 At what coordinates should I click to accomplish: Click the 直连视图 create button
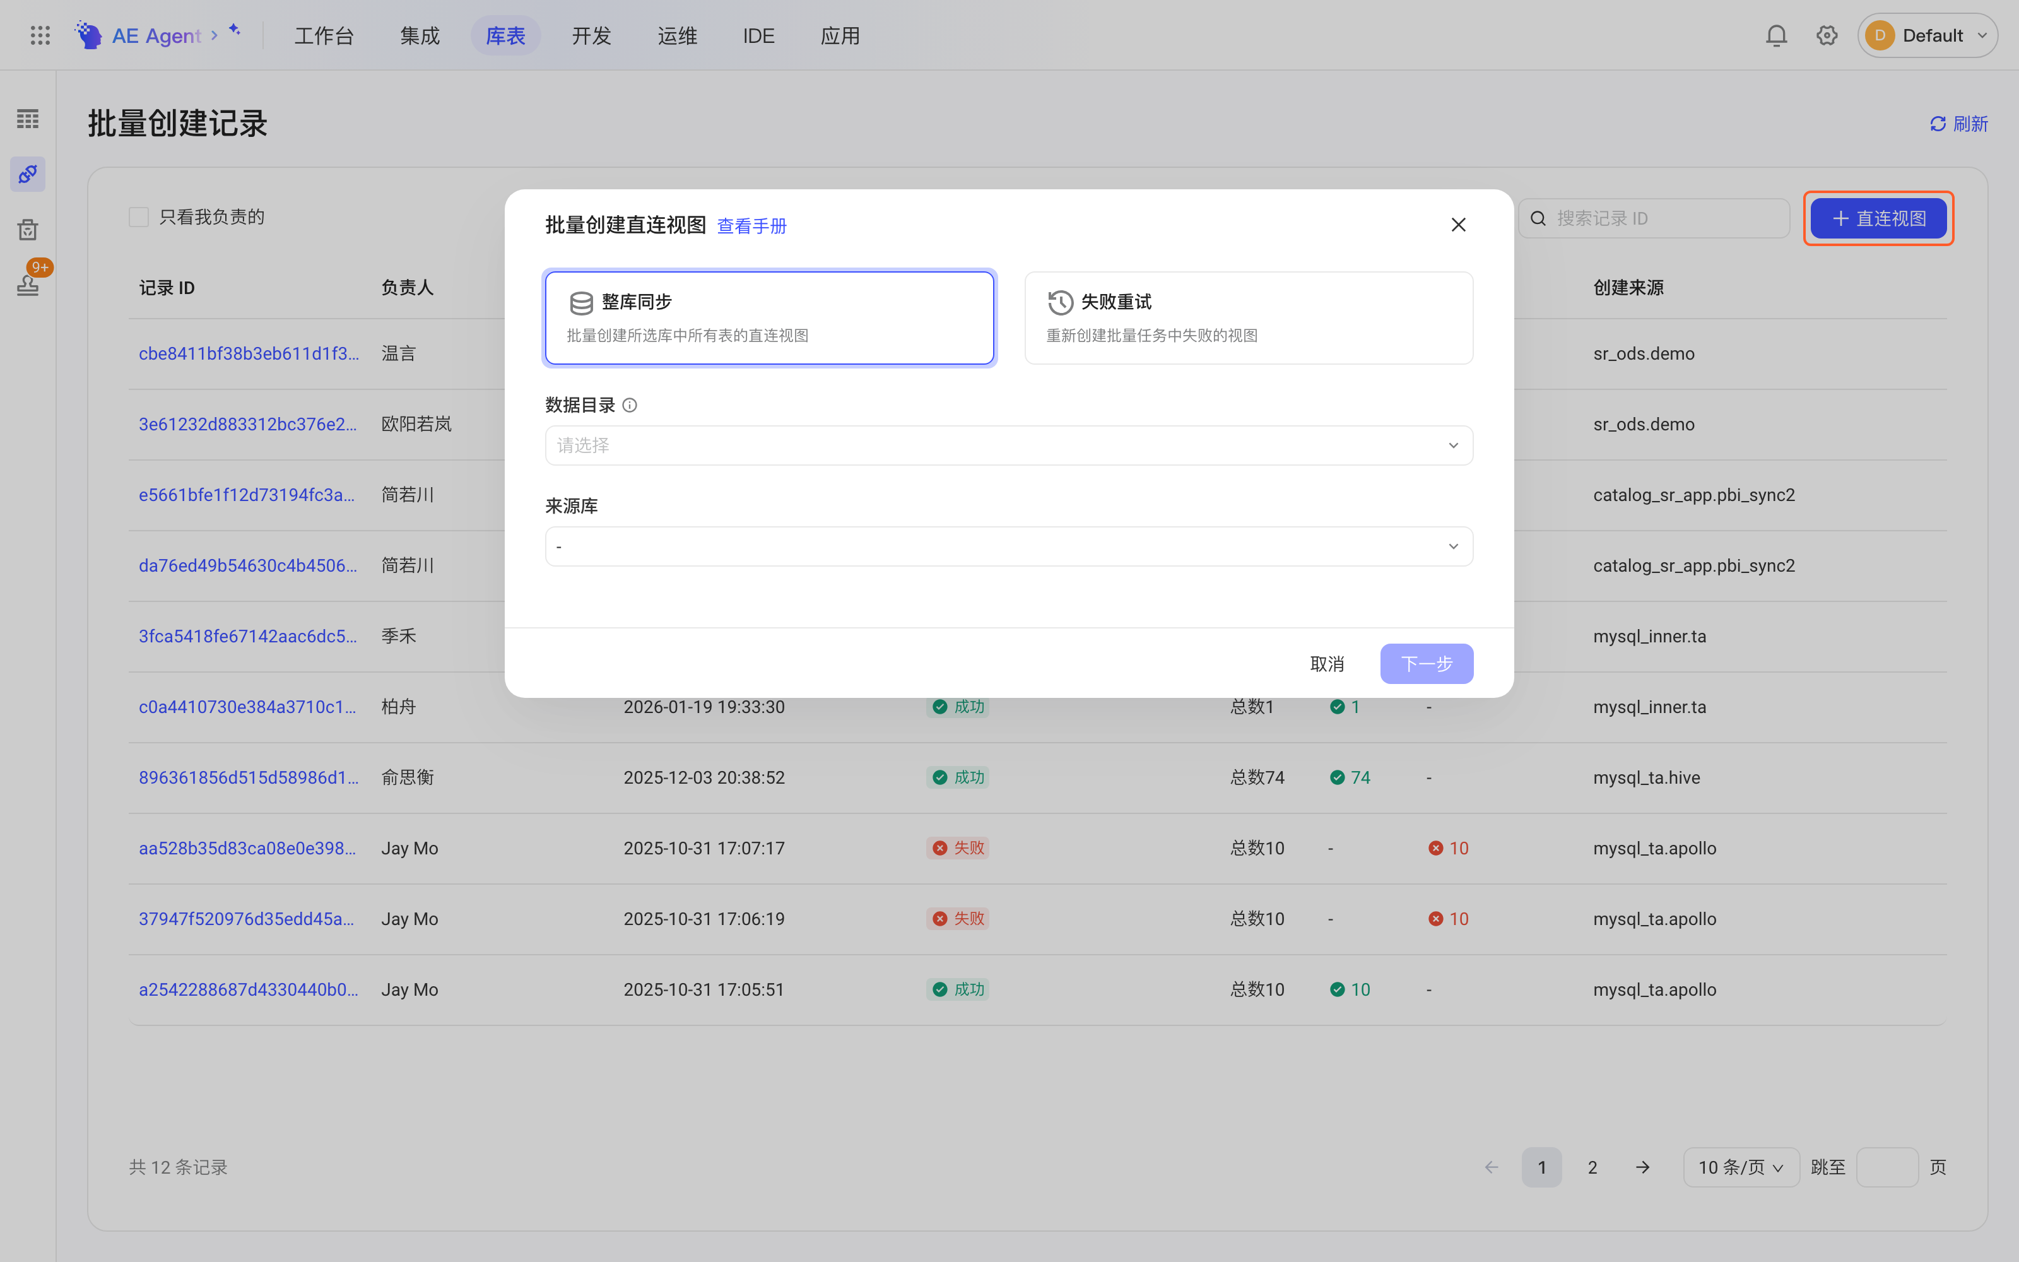pos(1879,218)
